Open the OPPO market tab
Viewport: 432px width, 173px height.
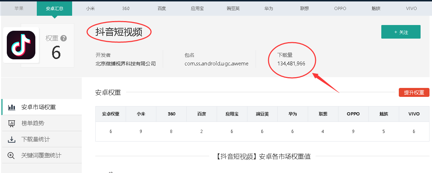(340, 9)
